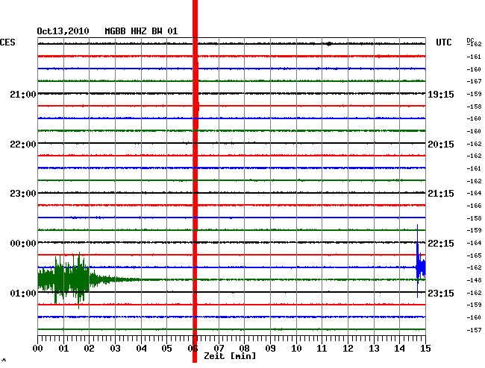This screenshot has width=485, height=368.
Task: Click the blue seismic onset spike near minute 15
Action: point(420,261)
